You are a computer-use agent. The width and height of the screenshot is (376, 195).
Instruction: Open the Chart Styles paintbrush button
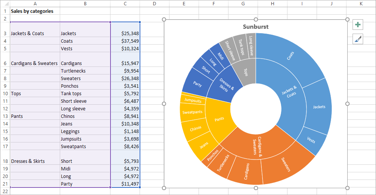point(357,39)
